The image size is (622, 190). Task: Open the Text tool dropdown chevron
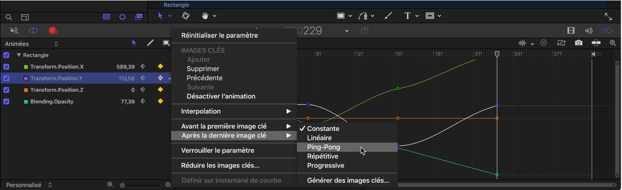point(417,16)
